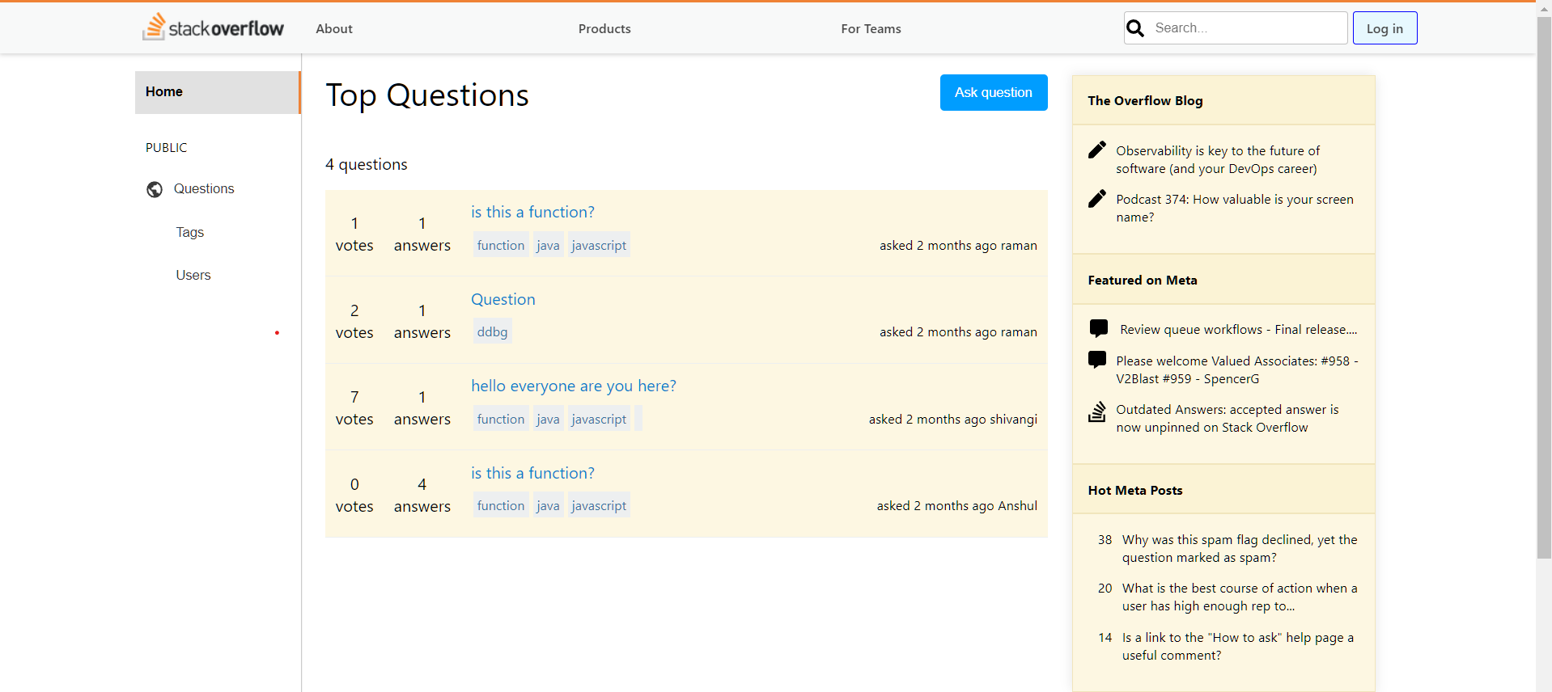Open 'Outdated Answers: accepted answer' post
Viewport: 1552px width, 692px height.
[1228, 418]
